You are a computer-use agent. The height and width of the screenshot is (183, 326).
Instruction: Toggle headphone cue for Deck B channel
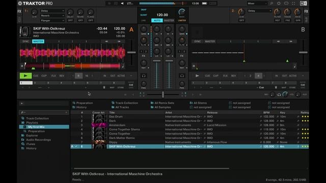(182, 76)
